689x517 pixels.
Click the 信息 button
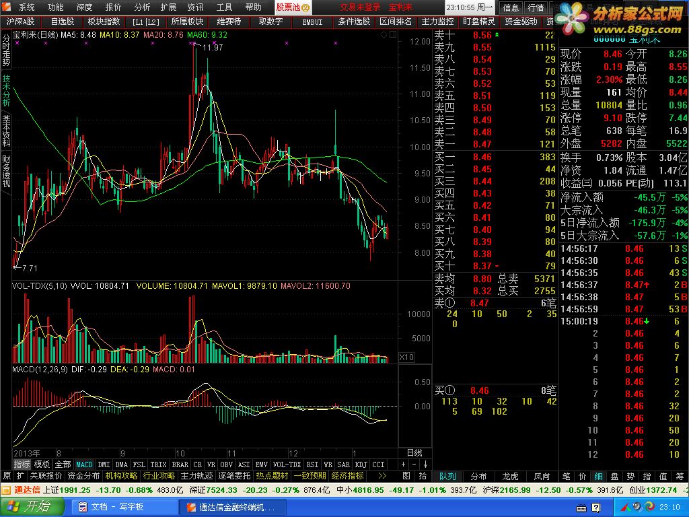[511, 7]
